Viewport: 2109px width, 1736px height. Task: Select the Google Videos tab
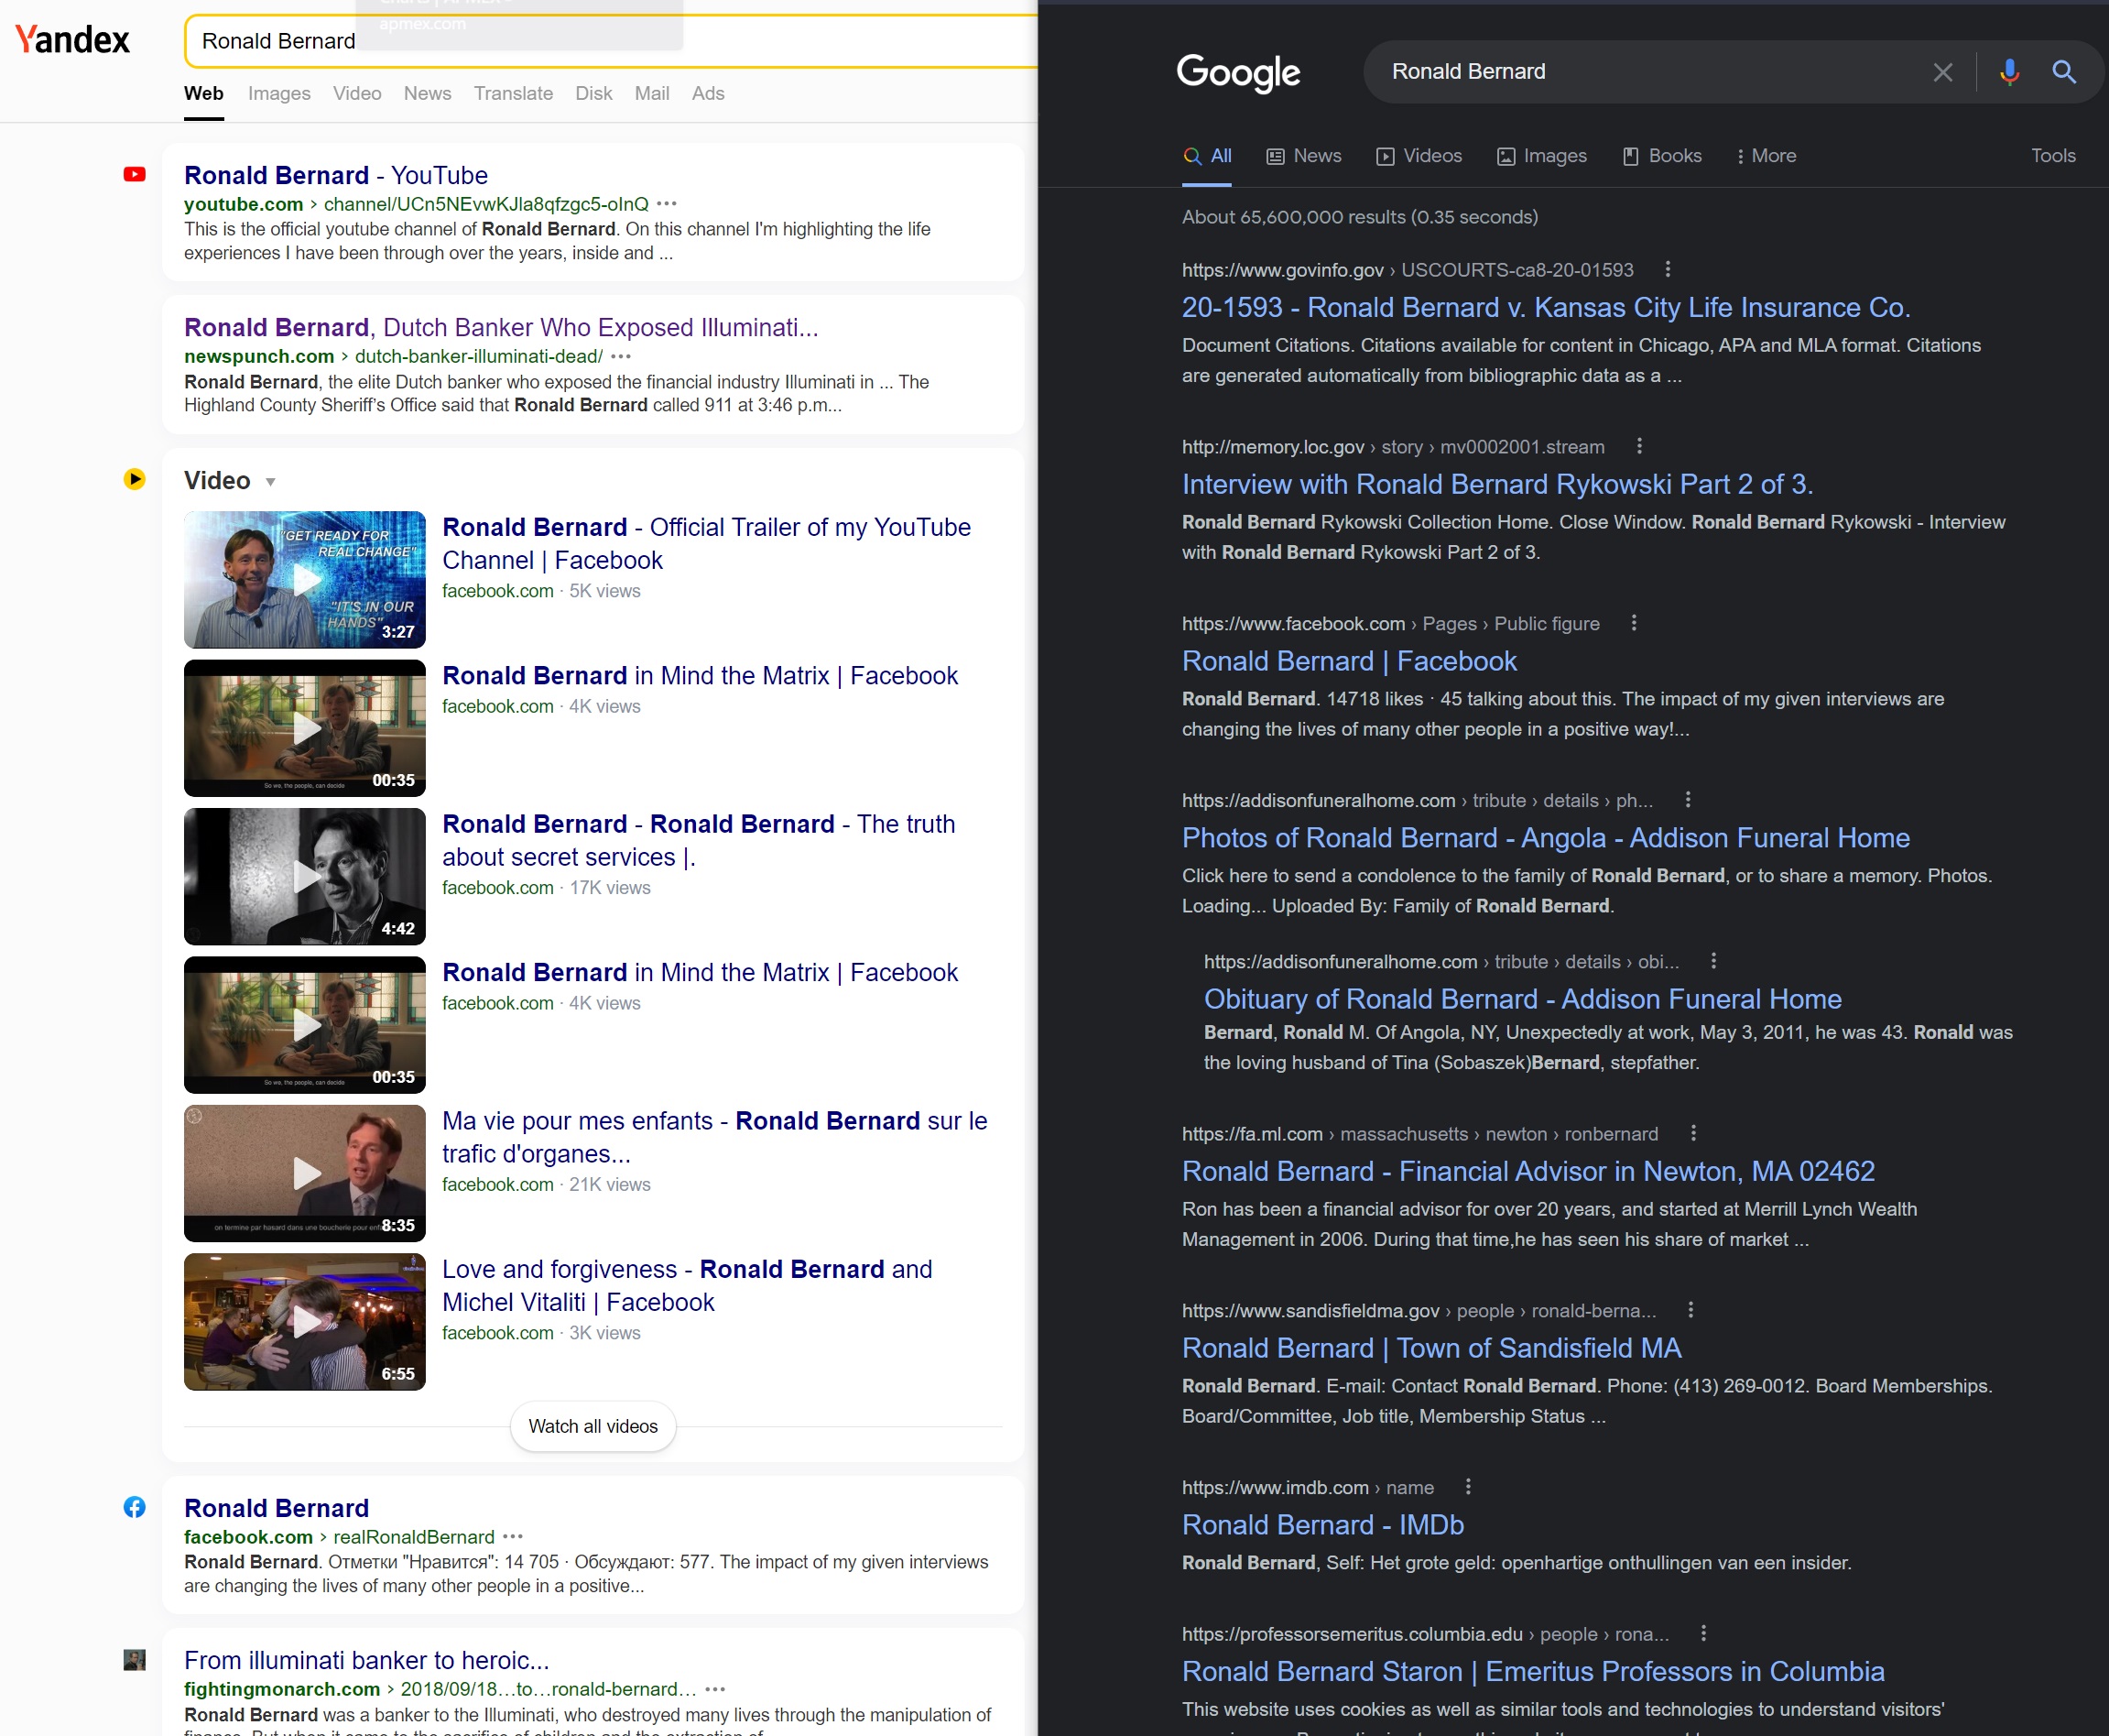click(x=1419, y=156)
